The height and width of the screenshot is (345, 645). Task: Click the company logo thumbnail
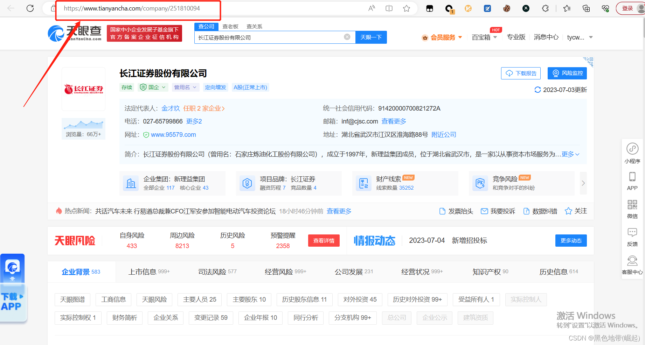pyautogui.click(x=83, y=89)
